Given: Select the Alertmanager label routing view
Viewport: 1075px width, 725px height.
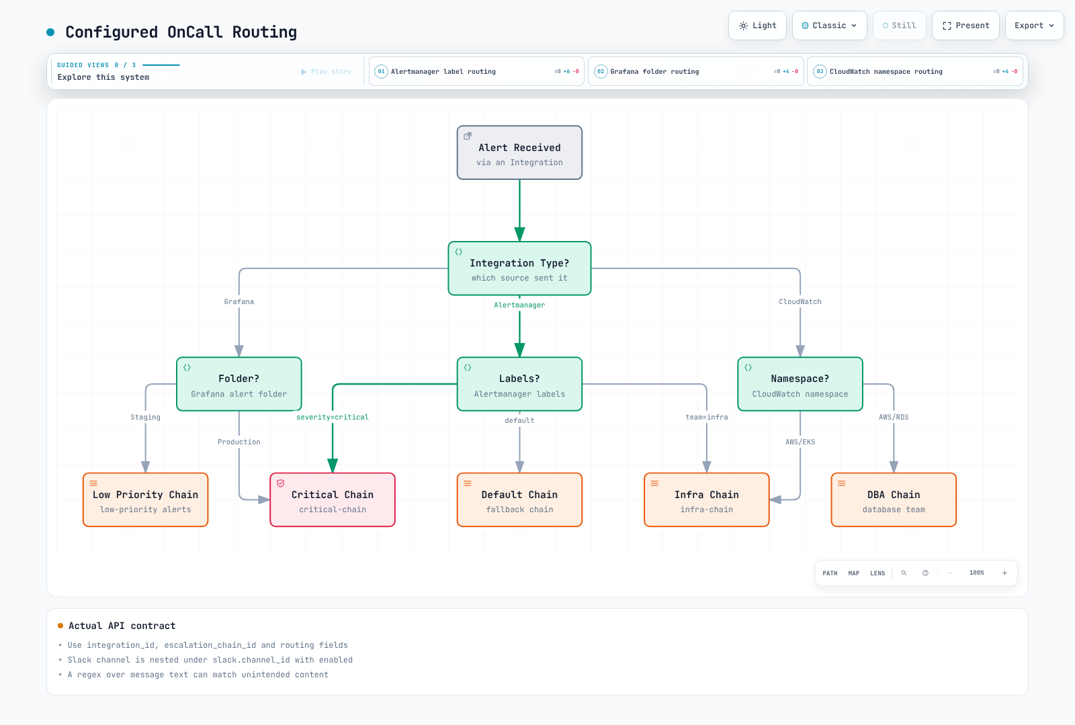Looking at the screenshot, I should (476, 72).
